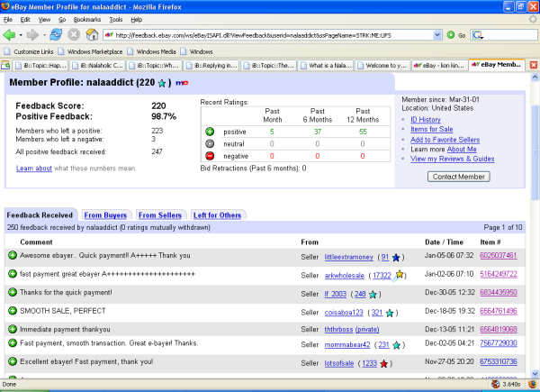540x392 pixels.
Task: Open the View menu
Action: [44, 20]
